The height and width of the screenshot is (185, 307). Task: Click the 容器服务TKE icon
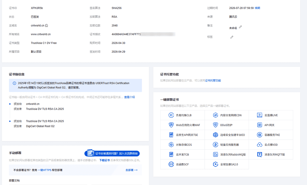260,135
